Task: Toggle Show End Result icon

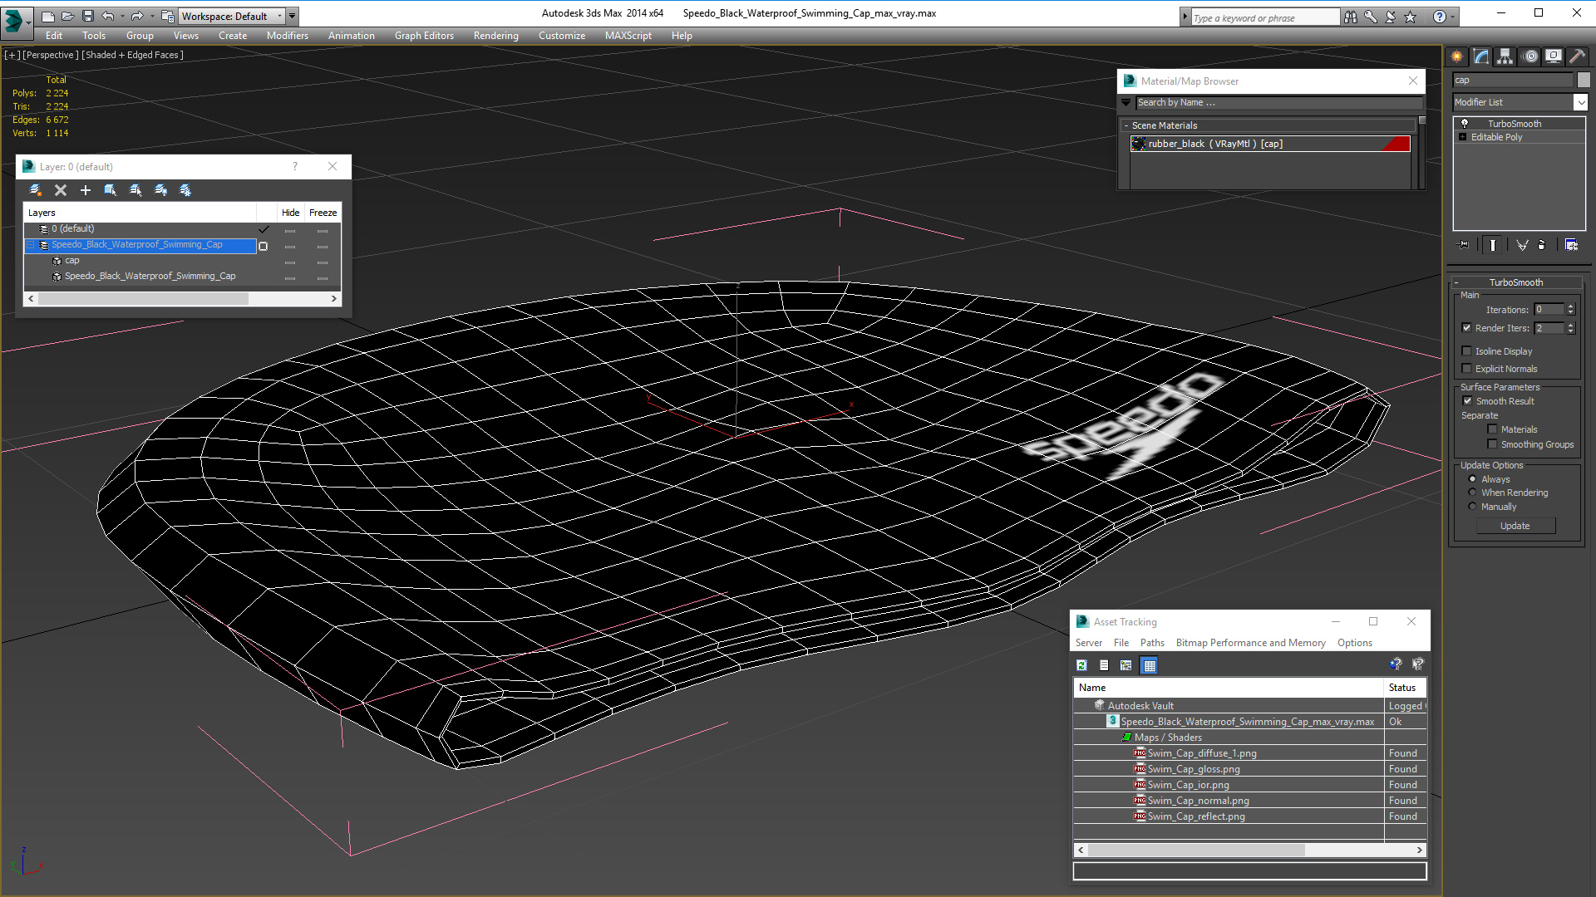Action: (1493, 245)
